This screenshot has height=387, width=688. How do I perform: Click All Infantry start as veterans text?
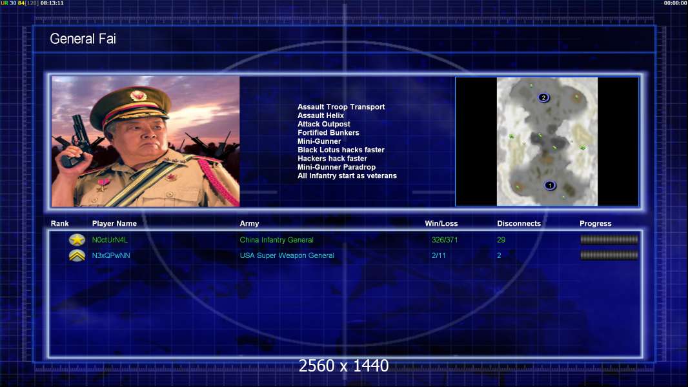[x=347, y=175]
